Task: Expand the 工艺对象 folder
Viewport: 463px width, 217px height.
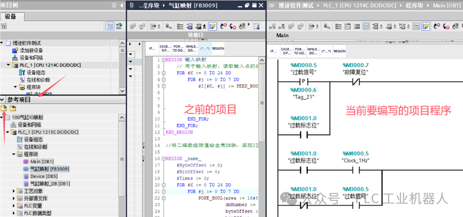Action: (x=14, y=191)
